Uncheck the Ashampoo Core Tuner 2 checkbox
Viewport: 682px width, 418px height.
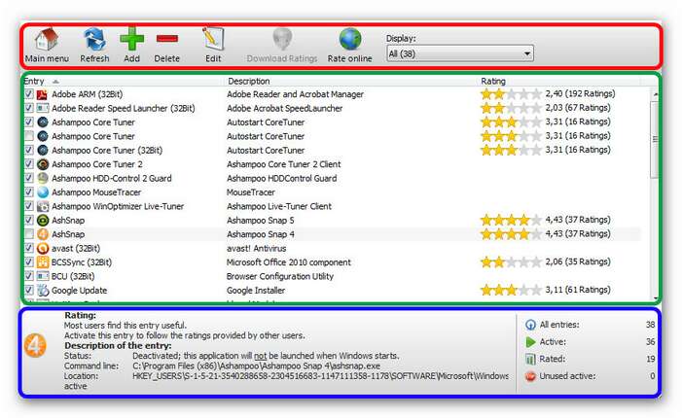[x=29, y=164]
